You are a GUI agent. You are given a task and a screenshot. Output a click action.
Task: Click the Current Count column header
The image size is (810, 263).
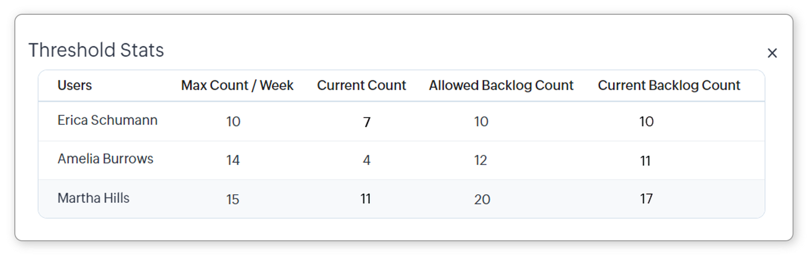(x=361, y=85)
